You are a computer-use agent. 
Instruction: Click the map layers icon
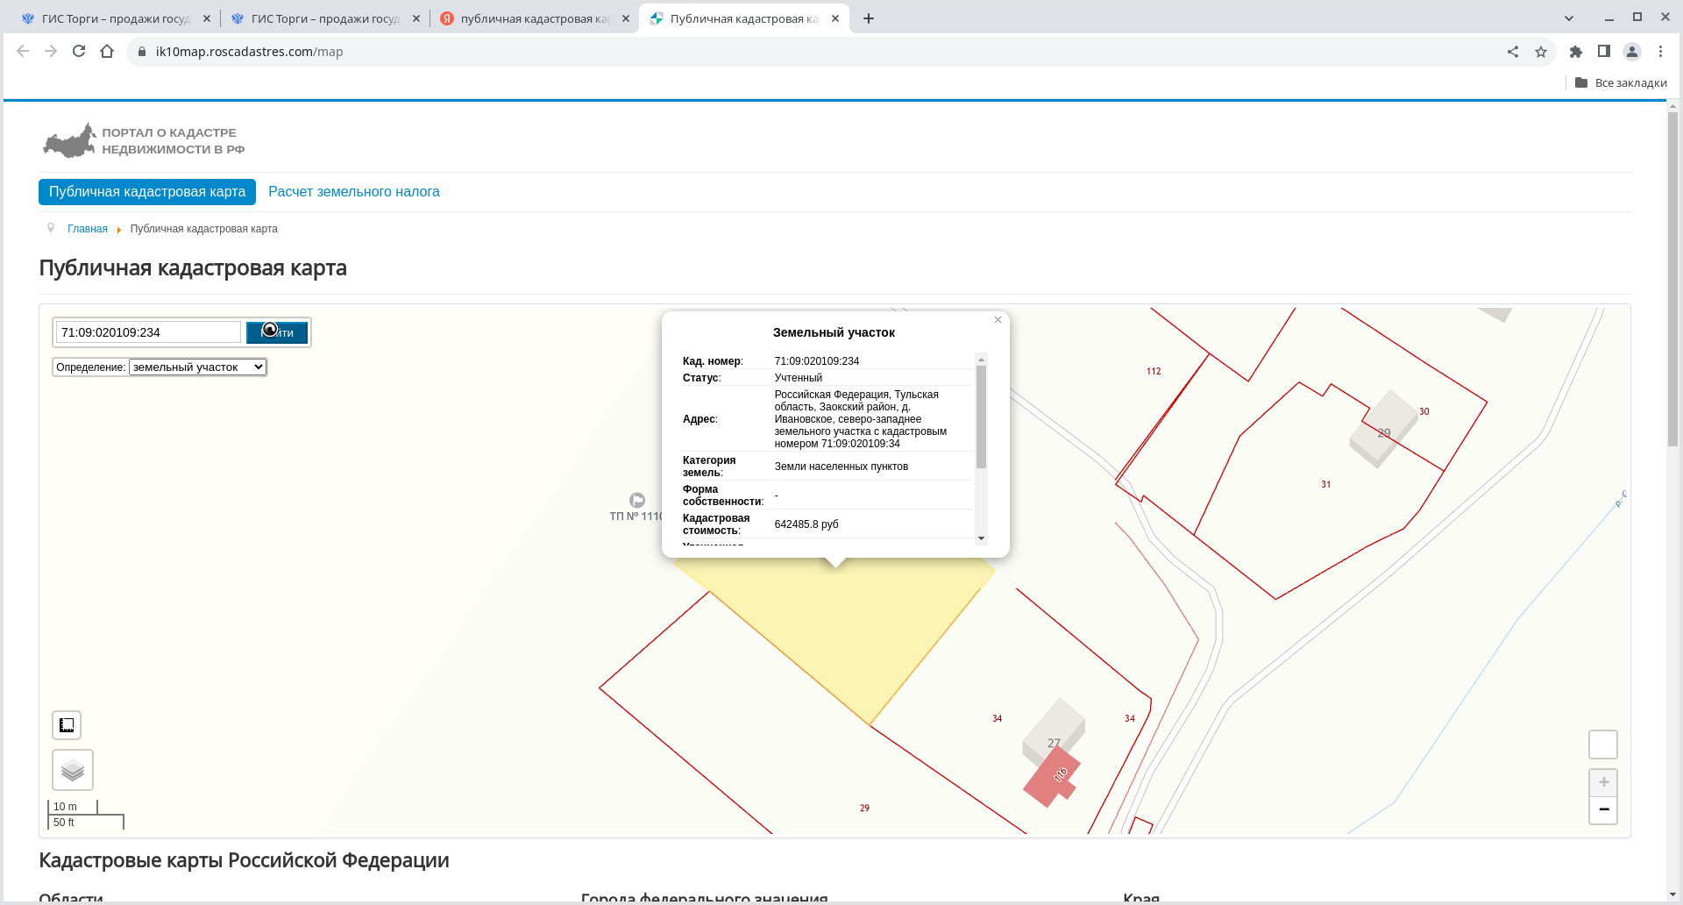click(x=73, y=770)
